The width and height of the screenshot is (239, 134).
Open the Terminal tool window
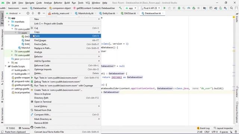point(24,128)
